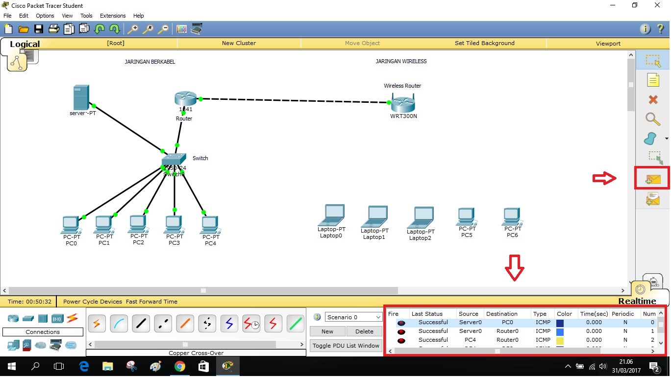Click the green Undo arrow
Image resolution: width=671 pixels, height=377 pixels.
(99, 29)
